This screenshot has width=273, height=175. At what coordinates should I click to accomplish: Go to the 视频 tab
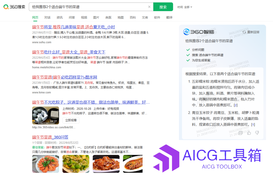(x=84, y=17)
